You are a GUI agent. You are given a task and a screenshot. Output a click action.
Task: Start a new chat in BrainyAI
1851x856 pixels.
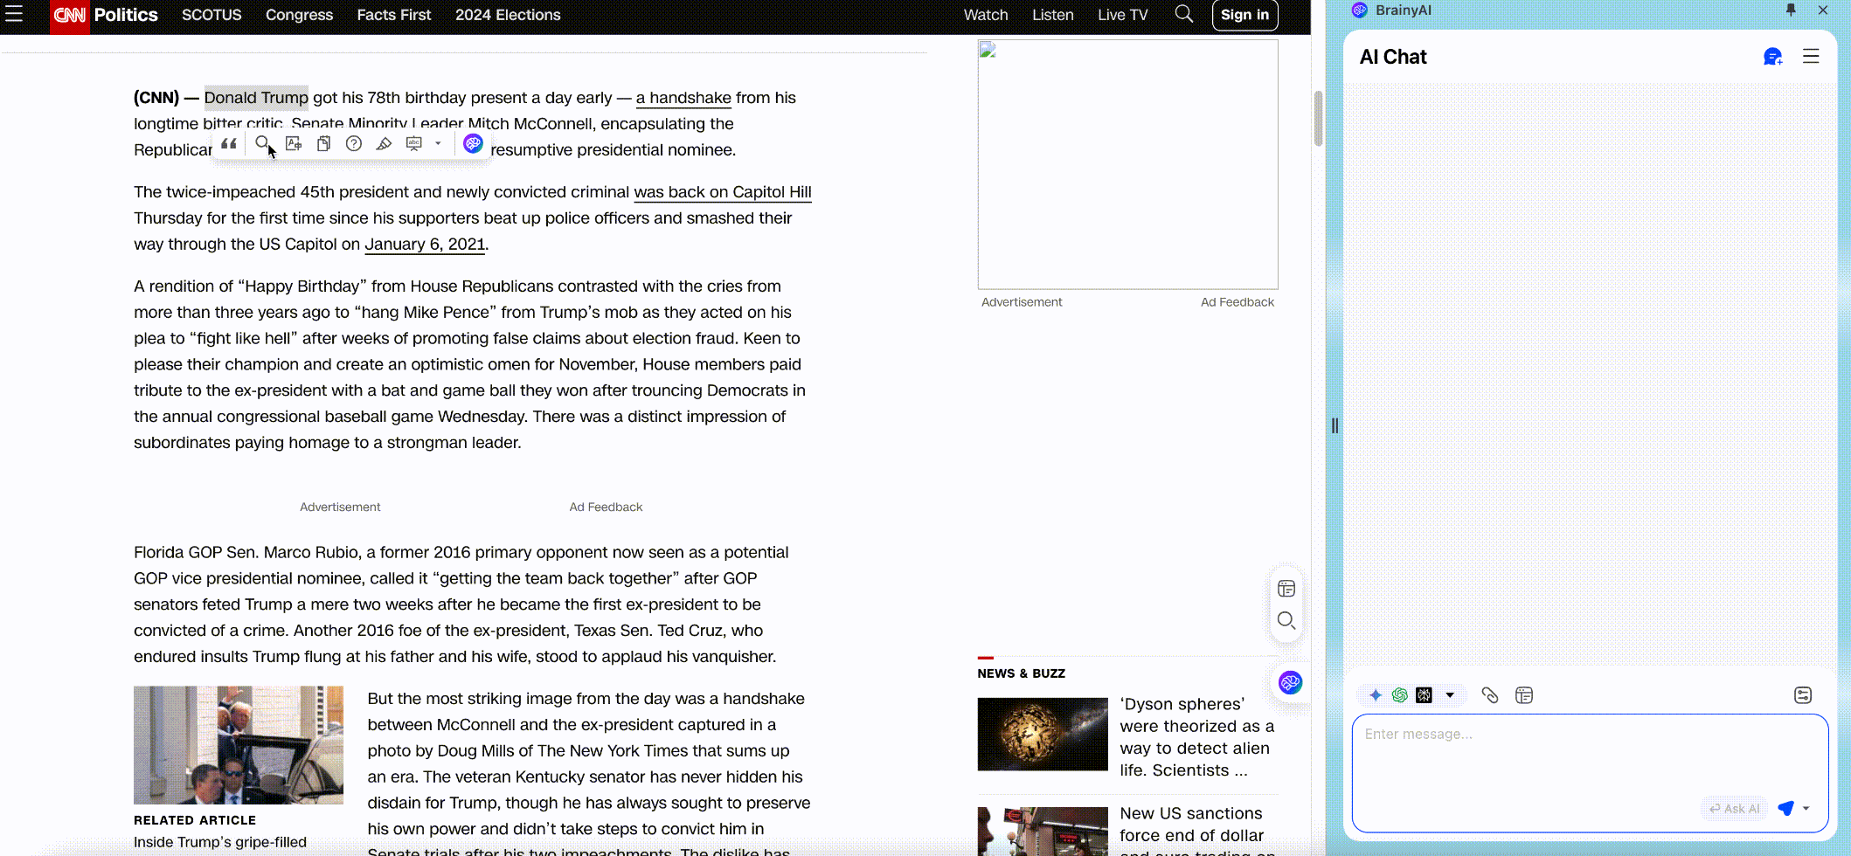[x=1772, y=57]
